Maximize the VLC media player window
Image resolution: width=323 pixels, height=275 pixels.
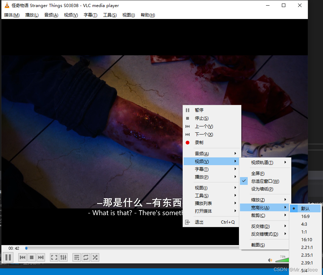tap(284, 5)
